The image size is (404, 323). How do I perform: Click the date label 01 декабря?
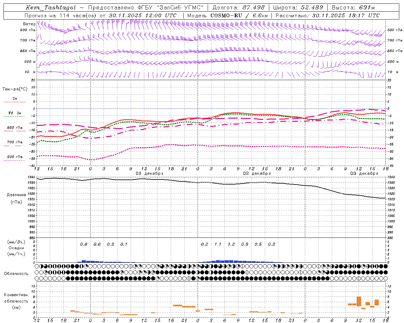150,173
